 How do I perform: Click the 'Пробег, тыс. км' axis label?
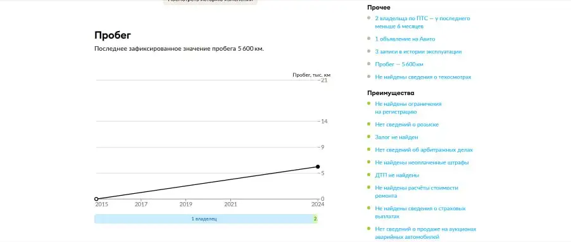(x=311, y=75)
